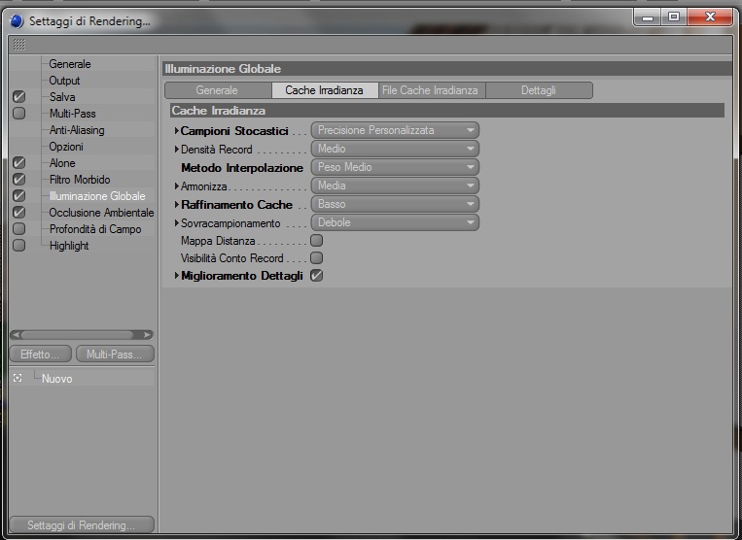Screen dimensions: 742x540
Task: Open Metodo Interpolazione Peso Medio dropdown
Action: coord(395,167)
